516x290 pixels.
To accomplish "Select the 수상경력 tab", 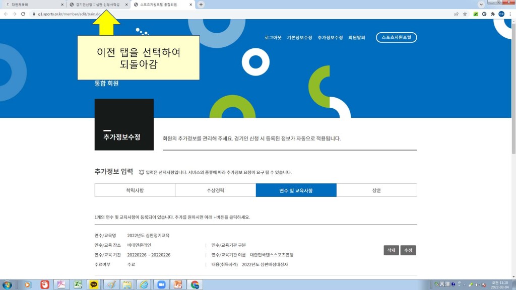I will pyautogui.click(x=216, y=190).
